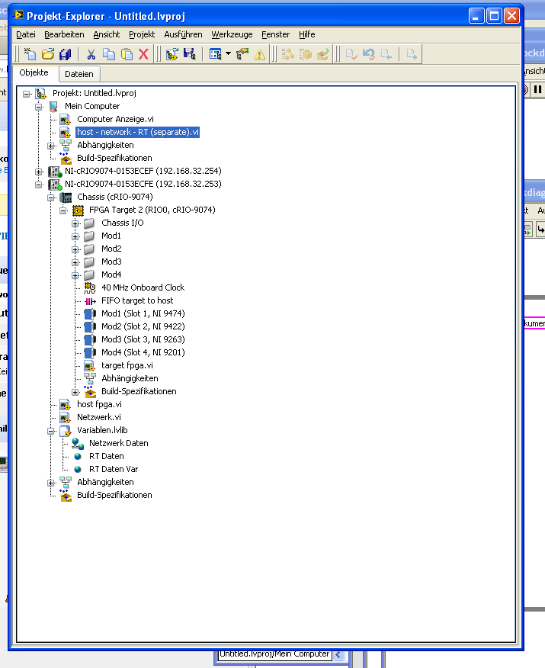Click the FIFO target to host icon

pos(90,300)
